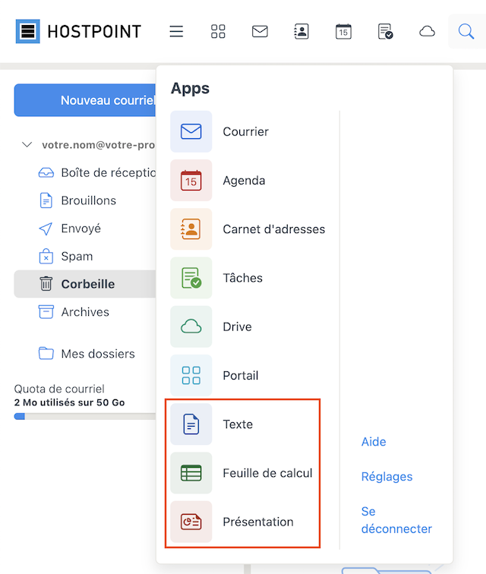Collapse the votre.nom account folder tree
The image size is (486, 574).
click(x=27, y=144)
